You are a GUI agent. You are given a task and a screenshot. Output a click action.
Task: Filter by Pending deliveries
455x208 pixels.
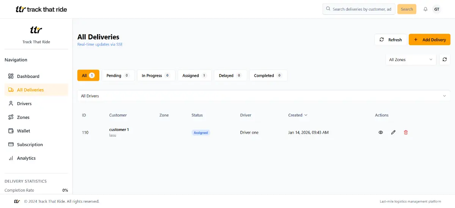point(118,76)
